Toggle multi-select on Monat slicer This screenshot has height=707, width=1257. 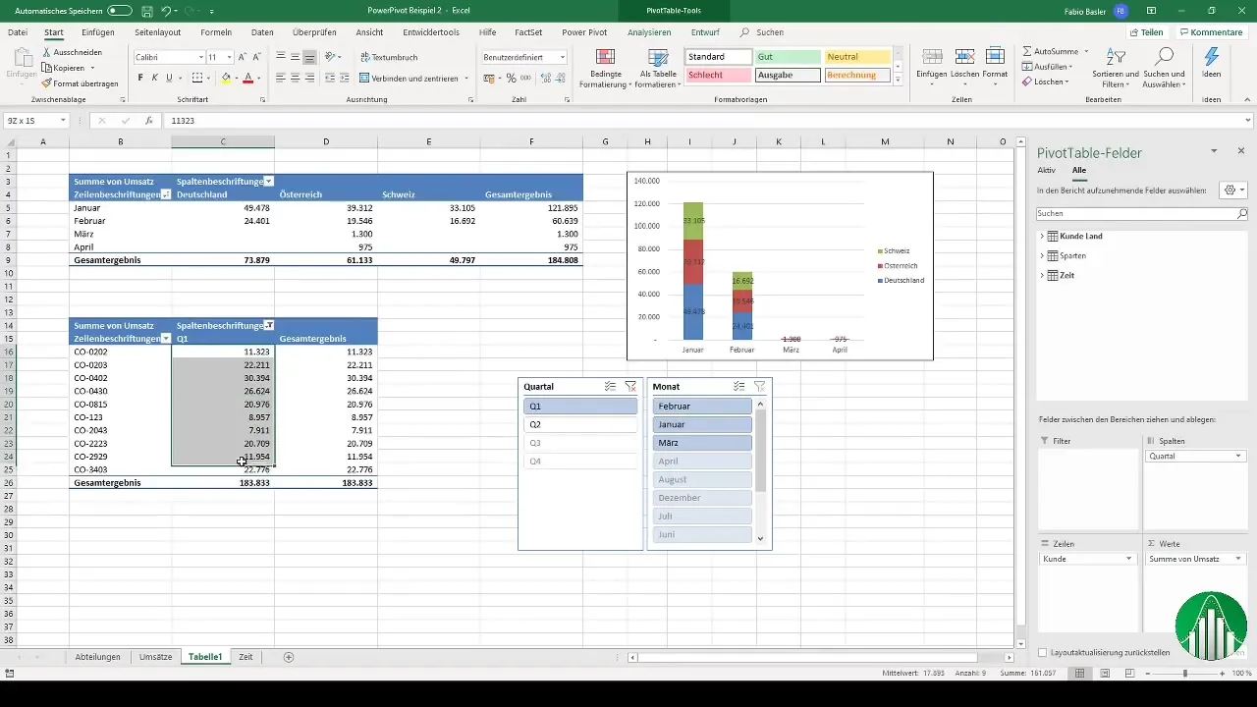[738, 387]
